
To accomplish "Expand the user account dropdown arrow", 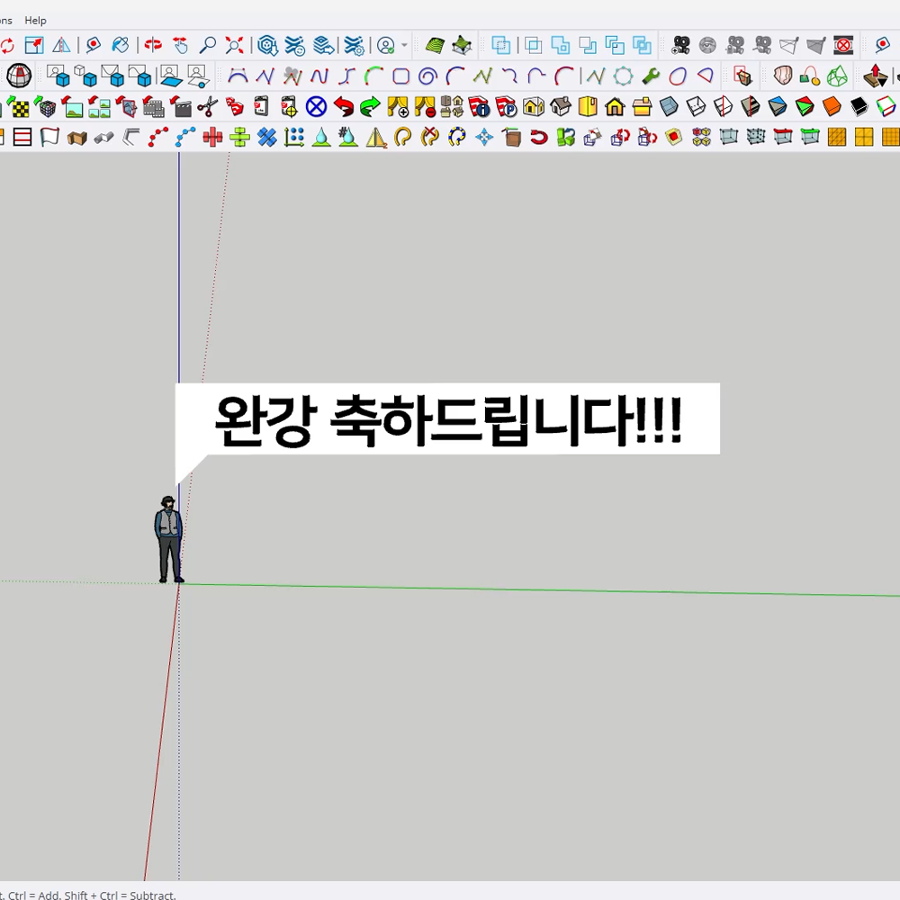I will tap(404, 45).
